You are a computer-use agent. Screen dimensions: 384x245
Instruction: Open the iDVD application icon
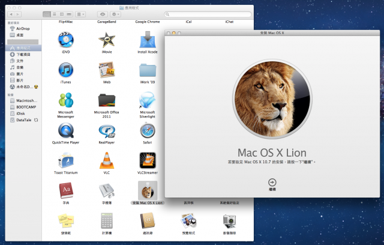coord(65,40)
